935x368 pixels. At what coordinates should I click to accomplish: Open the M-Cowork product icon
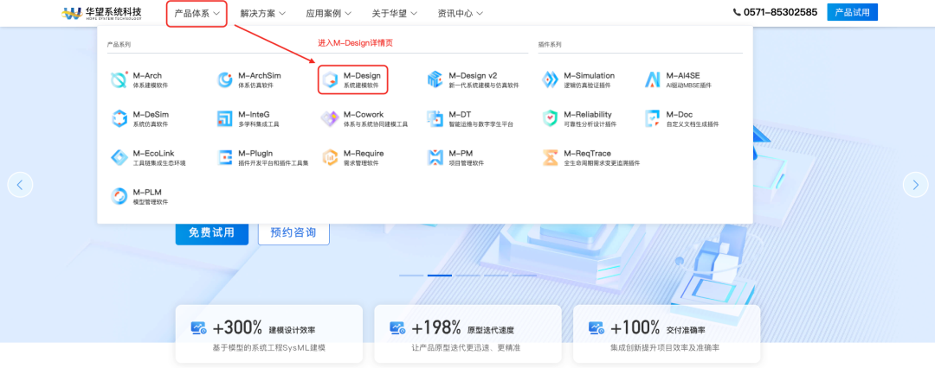tap(330, 118)
